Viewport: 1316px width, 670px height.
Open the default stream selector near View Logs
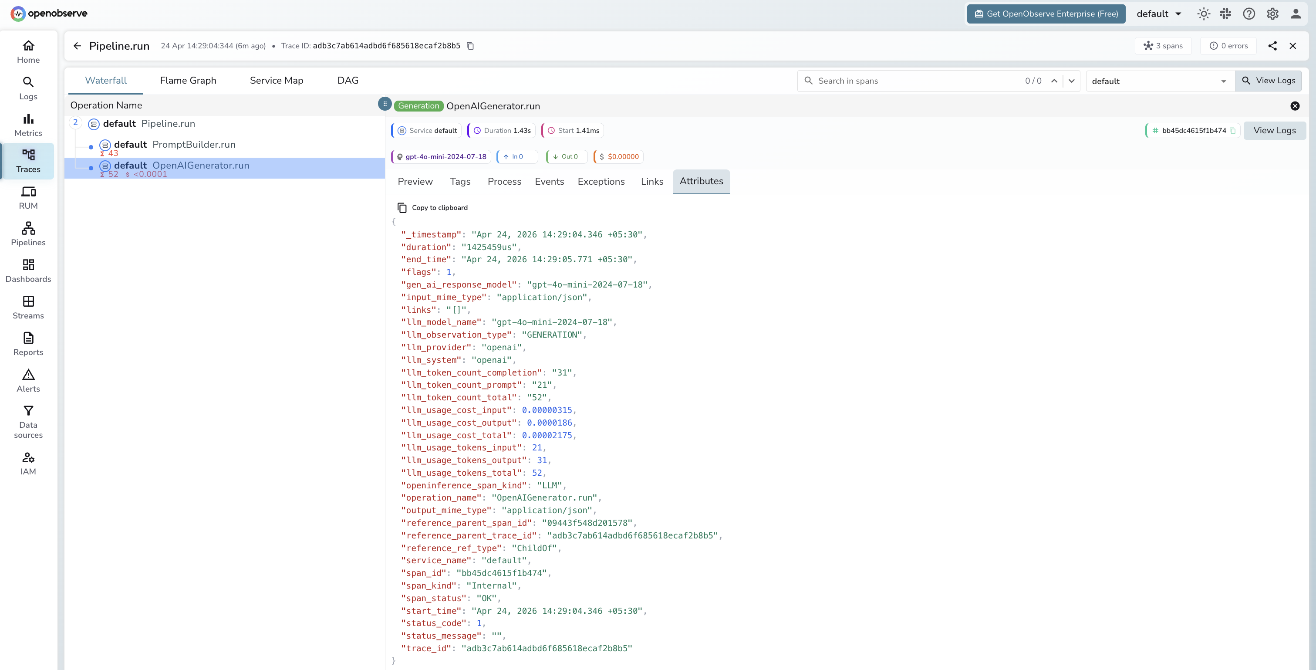(x=1160, y=81)
